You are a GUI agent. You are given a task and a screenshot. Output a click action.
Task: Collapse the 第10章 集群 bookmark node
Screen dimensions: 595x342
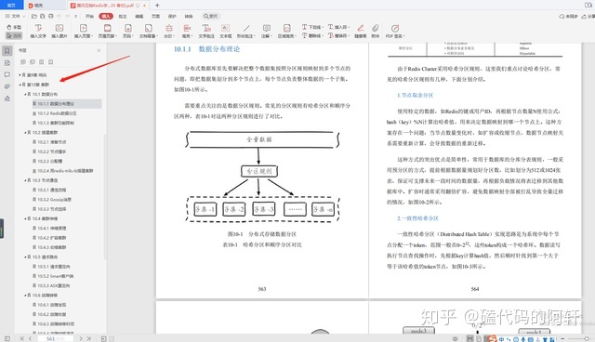coord(20,85)
